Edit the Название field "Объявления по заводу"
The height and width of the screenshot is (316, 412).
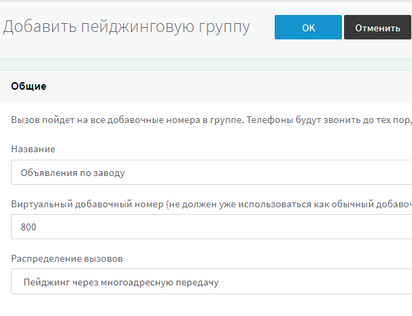(211, 173)
